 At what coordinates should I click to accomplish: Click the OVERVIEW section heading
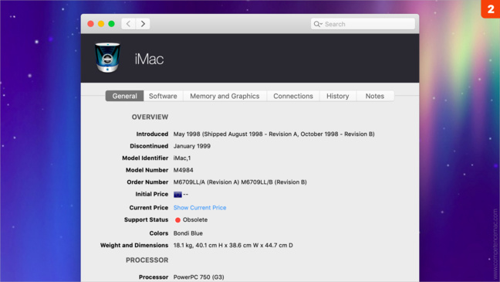tap(150, 117)
